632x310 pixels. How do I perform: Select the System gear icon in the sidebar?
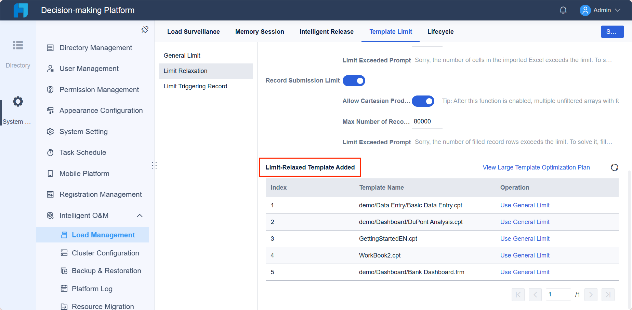coord(17,101)
